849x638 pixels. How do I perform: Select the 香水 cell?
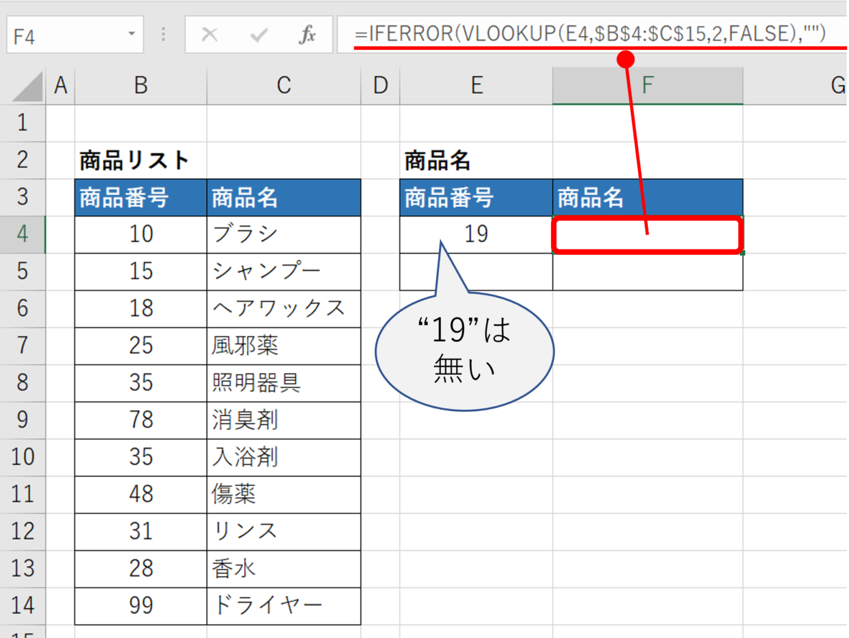pos(283,567)
